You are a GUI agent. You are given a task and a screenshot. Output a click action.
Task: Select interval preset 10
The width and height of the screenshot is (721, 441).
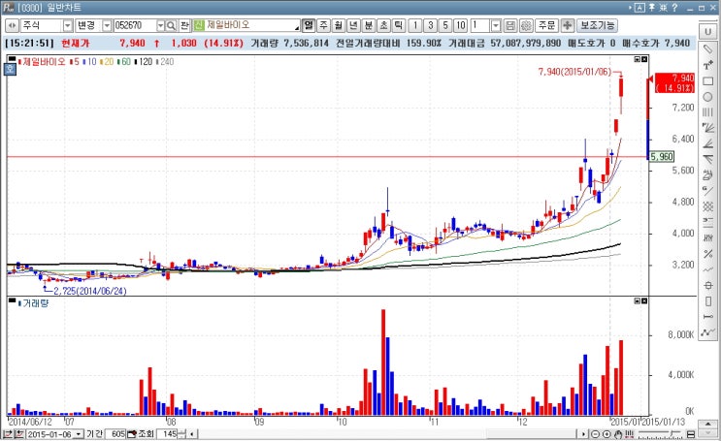click(460, 25)
